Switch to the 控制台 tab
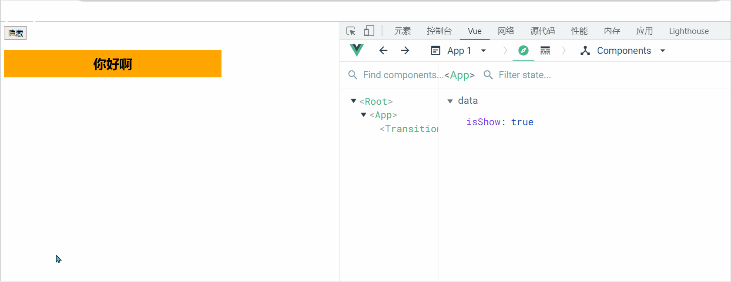Viewport: 731px width, 282px height. [x=439, y=31]
